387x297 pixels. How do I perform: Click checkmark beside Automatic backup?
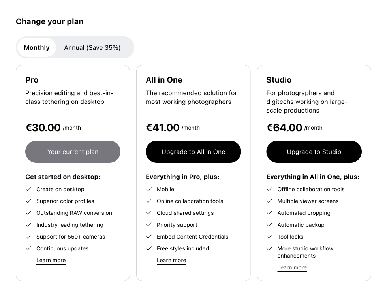[x=269, y=225]
